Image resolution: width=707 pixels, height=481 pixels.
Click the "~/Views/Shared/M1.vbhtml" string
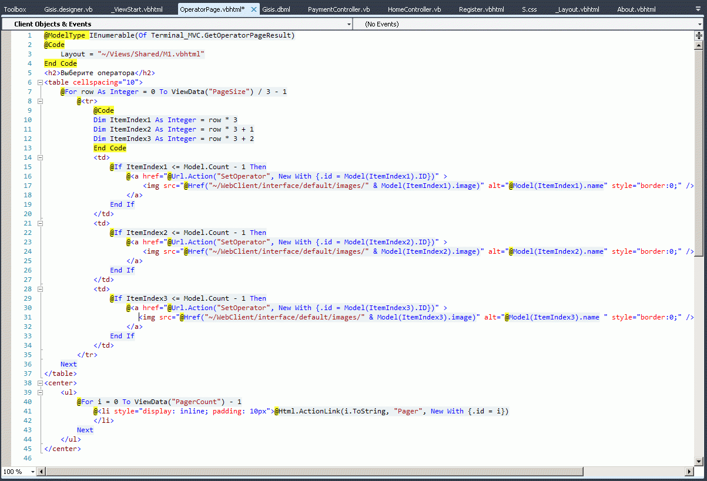click(x=151, y=54)
